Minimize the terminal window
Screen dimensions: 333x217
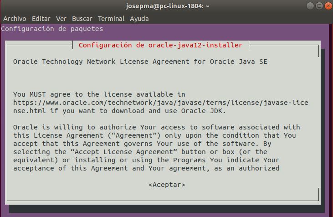pos(310,6)
